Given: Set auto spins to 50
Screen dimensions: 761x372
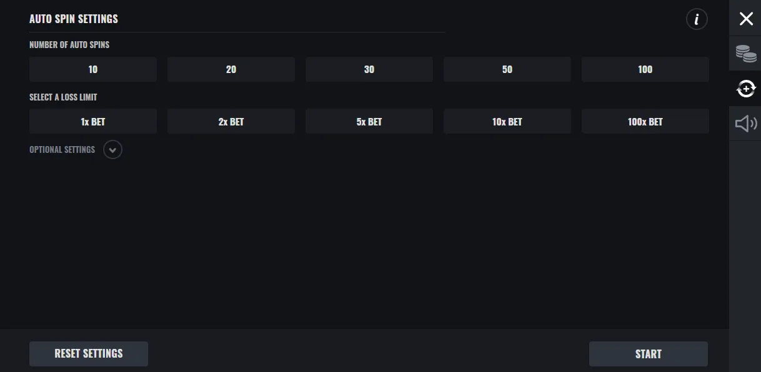Looking at the screenshot, I should pyautogui.click(x=507, y=69).
